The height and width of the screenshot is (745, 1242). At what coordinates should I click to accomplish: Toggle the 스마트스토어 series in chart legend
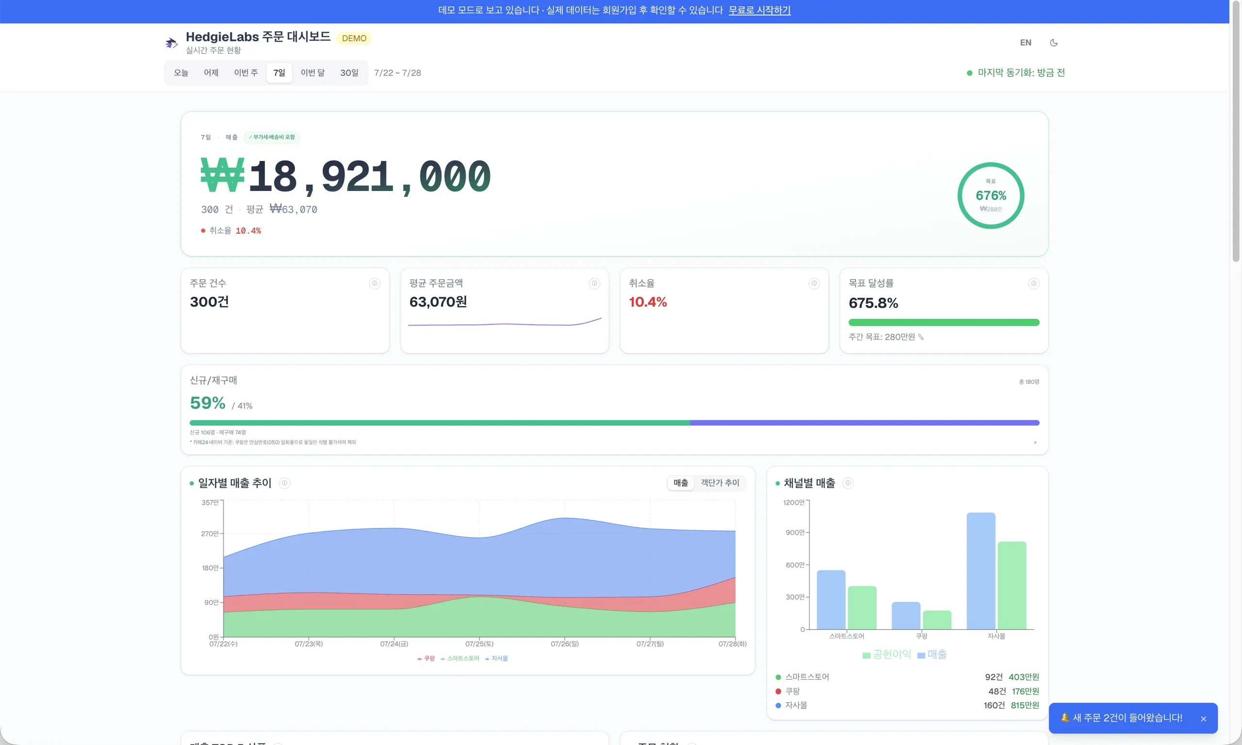pyautogui.click(x=460, y=658)
